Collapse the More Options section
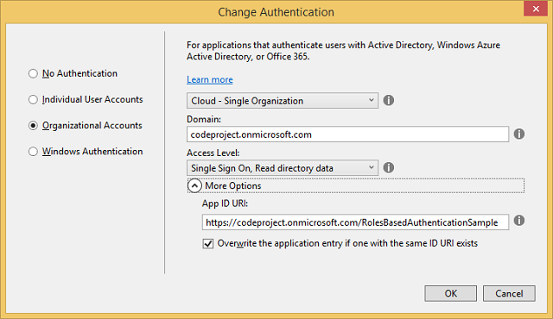The height and width of the screenshot is (319, 553). 194,185
